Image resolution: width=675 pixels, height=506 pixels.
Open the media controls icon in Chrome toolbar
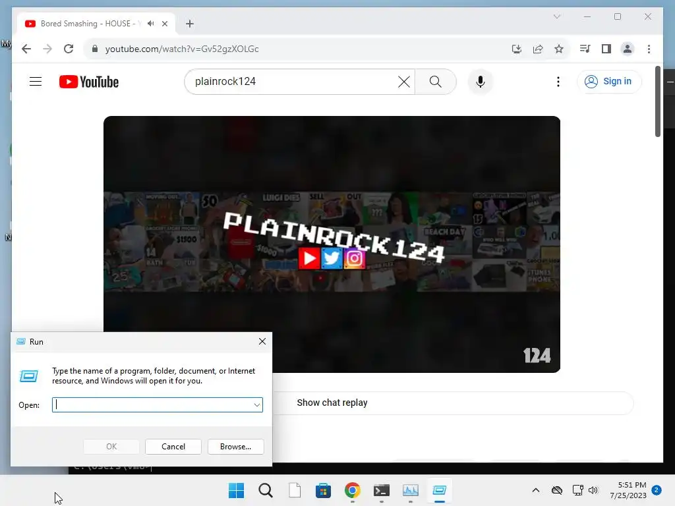pos(585,49)
